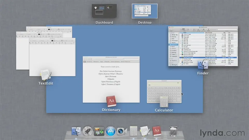Open Calculator from the Dock
Screen dimensions: 249x140
pos(133,131)
